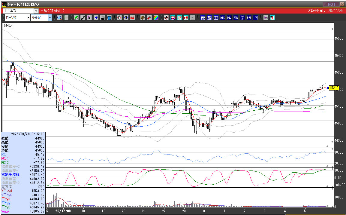The image size is (346, 215).
Task: Toggle the MA moving average indicator
Action: [x=209, y=18]
